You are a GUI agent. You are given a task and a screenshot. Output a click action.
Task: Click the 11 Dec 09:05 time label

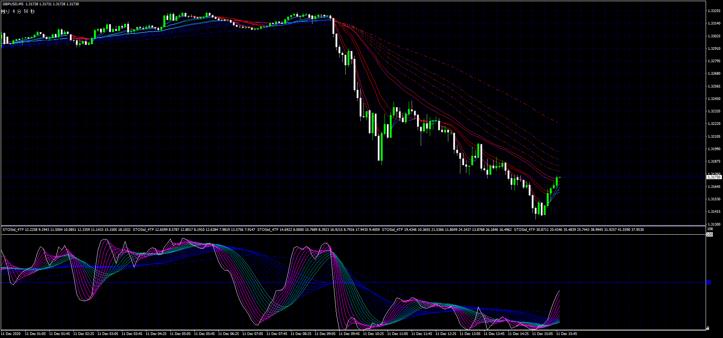325,334
